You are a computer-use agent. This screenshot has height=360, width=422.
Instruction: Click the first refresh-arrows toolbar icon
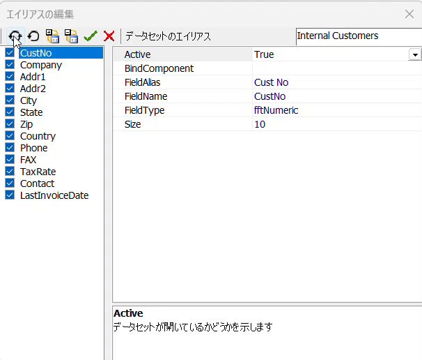pos(15,36)
